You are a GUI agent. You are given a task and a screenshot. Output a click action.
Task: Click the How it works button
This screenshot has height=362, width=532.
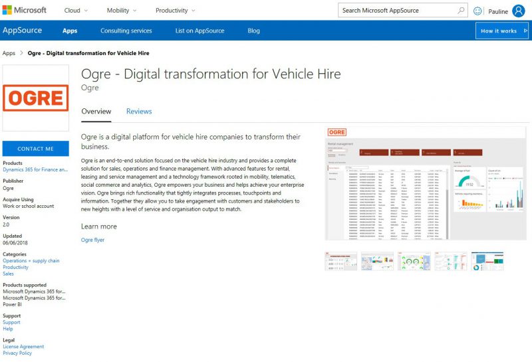coord(502,31)
